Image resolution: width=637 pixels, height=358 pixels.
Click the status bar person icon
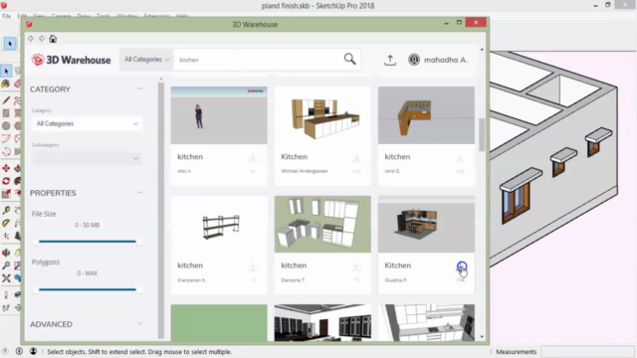point(33,351)
